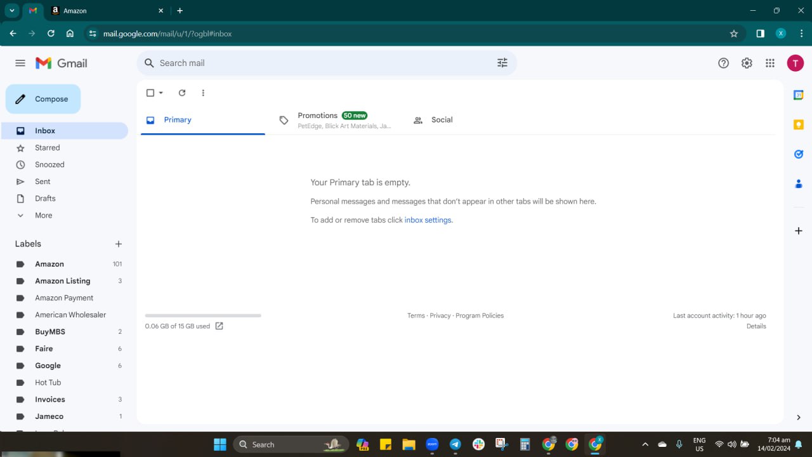Open the Windows Start menu
The height and width of the screenshot is (457, 812).
click(x=220, y=444)
